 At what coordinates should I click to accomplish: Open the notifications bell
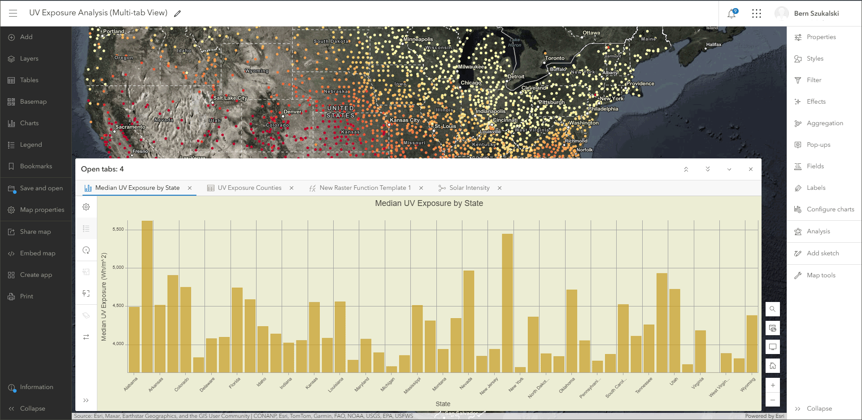pos(731,13)
